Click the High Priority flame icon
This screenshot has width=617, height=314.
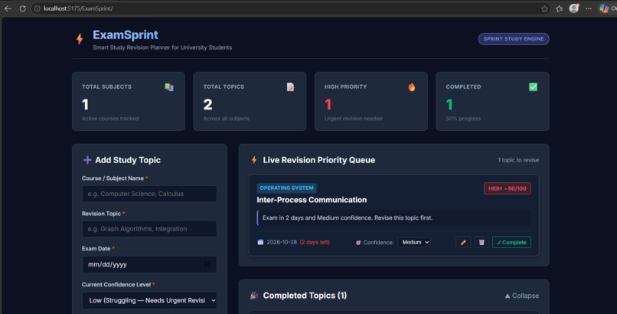coord(412,87)
